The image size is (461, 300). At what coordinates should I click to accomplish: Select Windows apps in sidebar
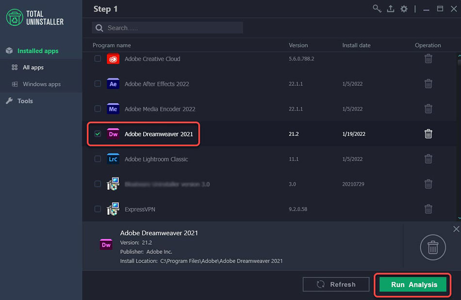coord(41,84)
